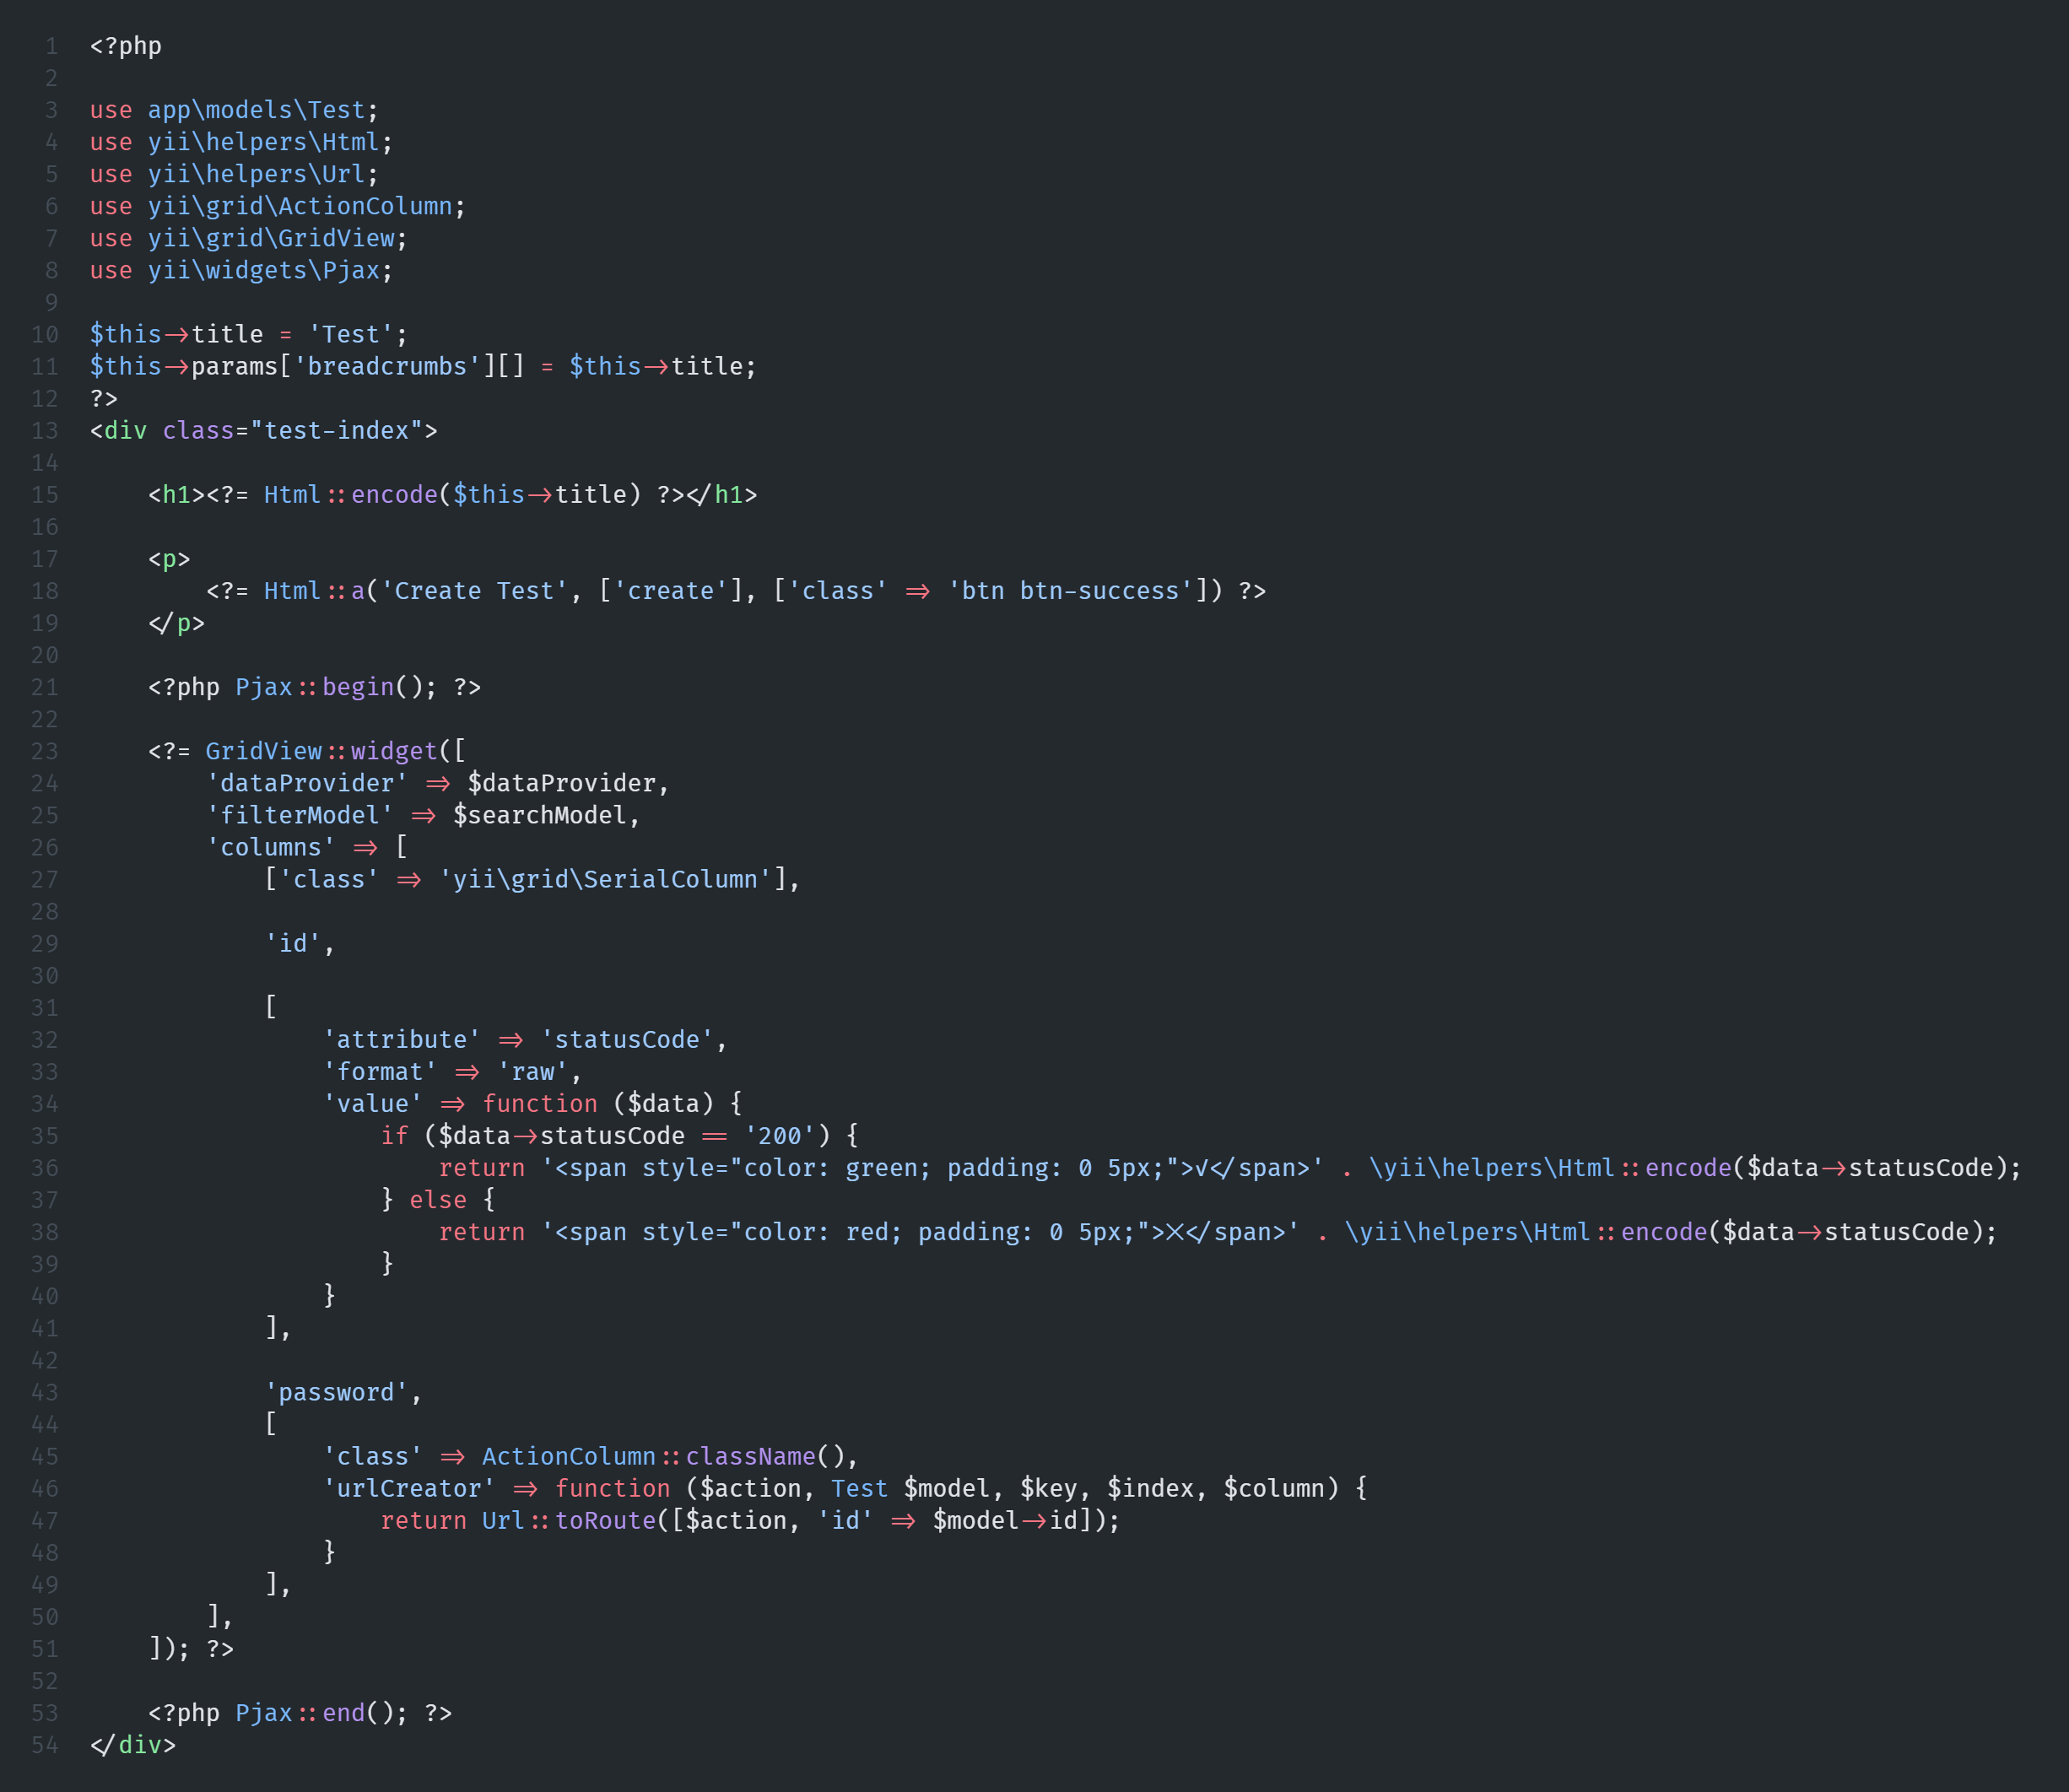Click 'yii\widgets\Pjax' import text
The image size is (2069, 1792).
(263, 270)
